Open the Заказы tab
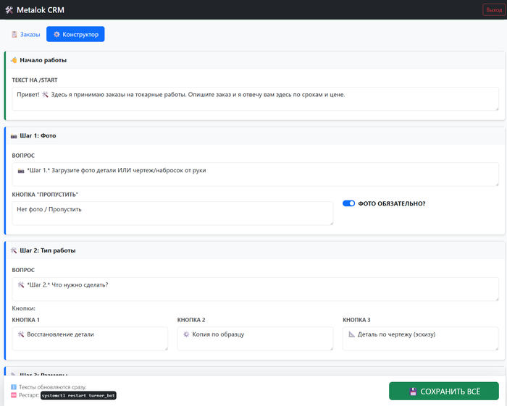 (25, 34)
